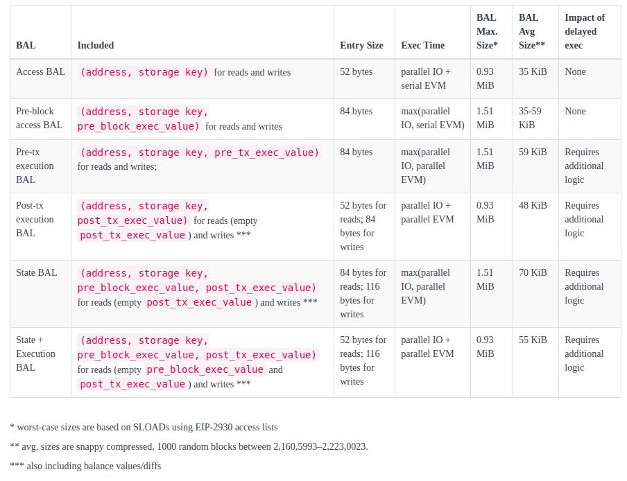627x481 pixels.
Task: Click the 'BAL' column header
Action: click(x=26, y=45)
